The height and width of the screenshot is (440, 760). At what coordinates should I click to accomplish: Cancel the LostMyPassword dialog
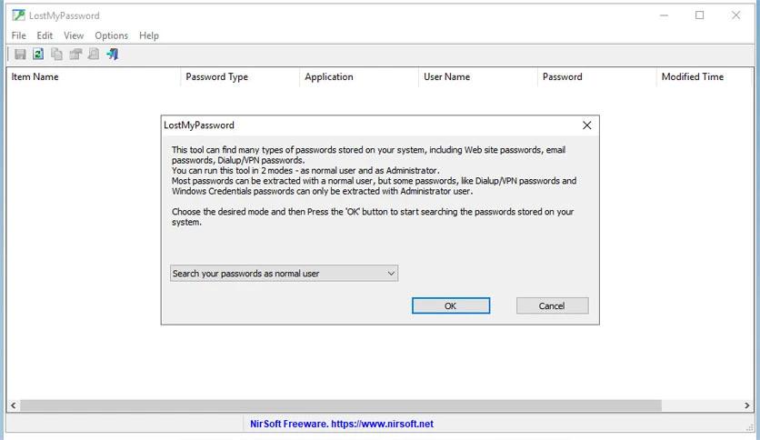[x=552, y=305]
